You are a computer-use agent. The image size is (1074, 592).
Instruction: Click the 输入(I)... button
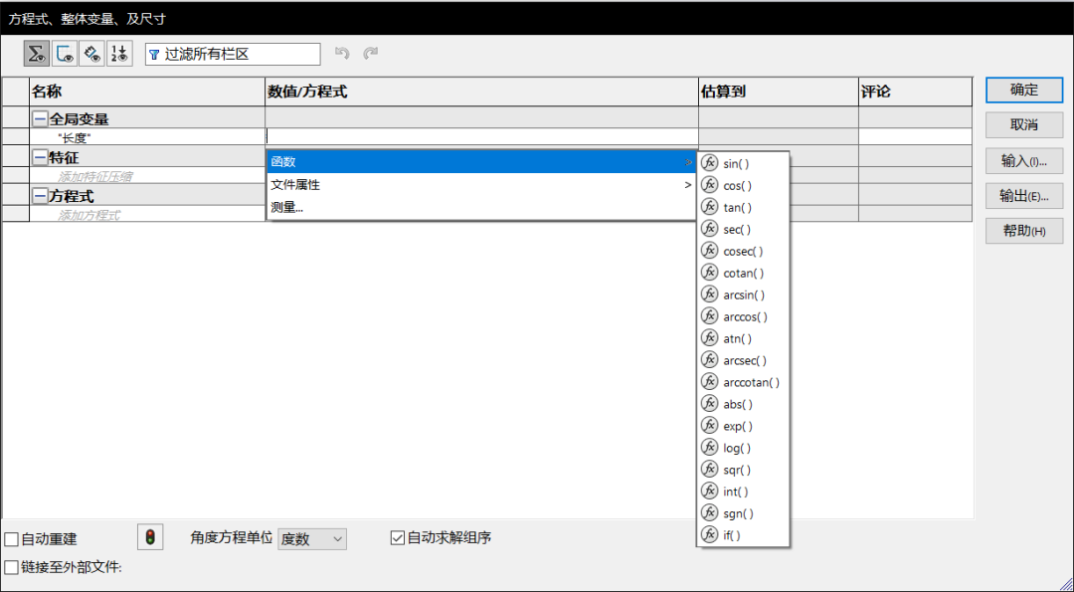(1024, 161)
